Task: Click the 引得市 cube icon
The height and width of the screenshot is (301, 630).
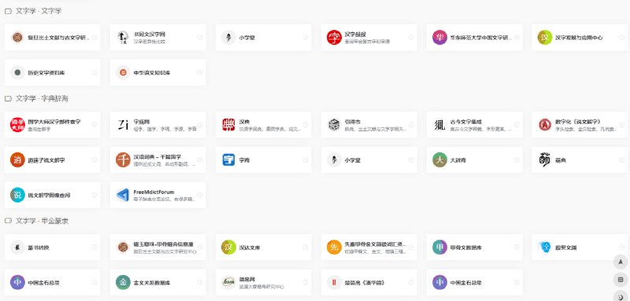Action: (334, 125)
